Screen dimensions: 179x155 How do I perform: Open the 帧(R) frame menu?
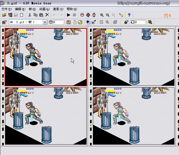tap(32, 9)
